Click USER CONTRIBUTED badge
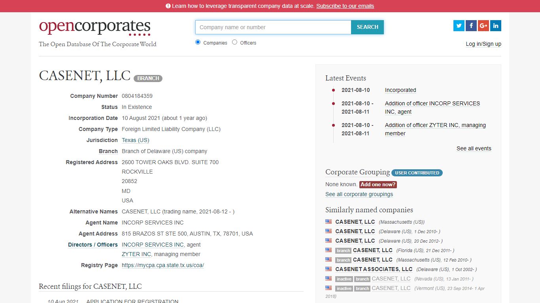This screenshot has height=303, width=540. [x=417, y=173]
